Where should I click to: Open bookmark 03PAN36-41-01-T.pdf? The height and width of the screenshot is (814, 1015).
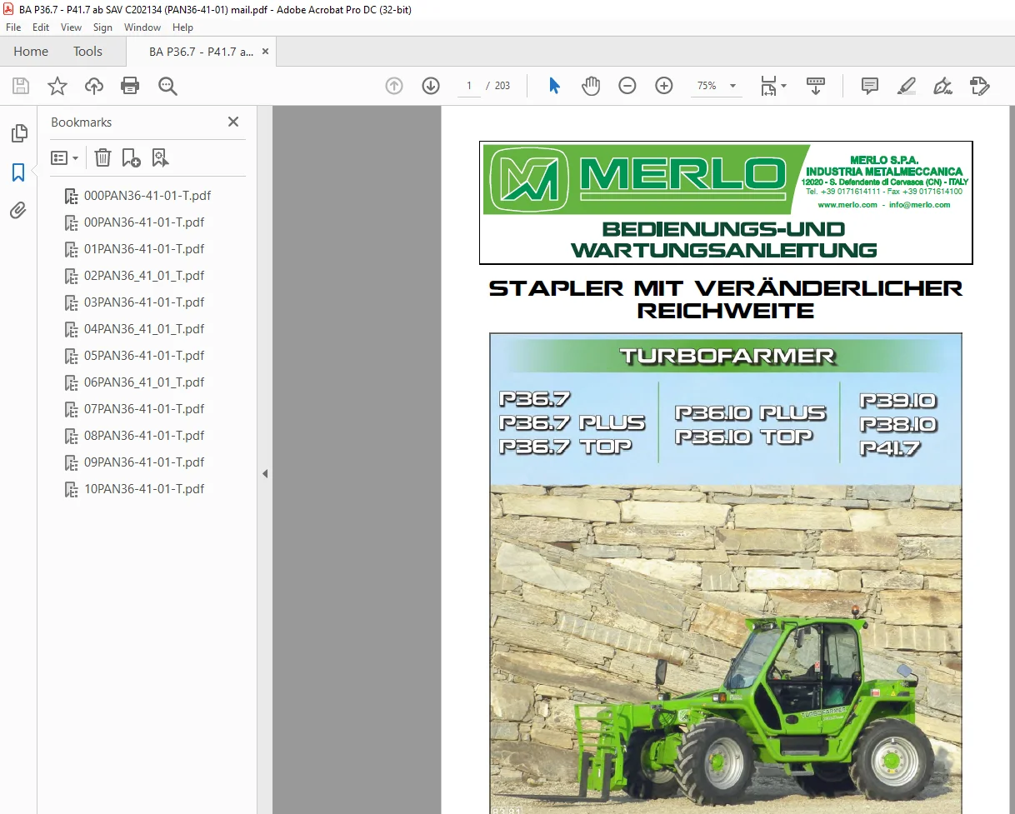point(144,302)
